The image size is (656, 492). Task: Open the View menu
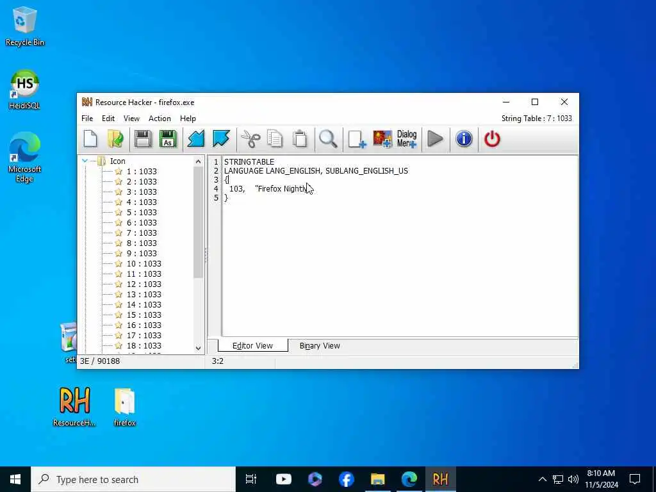131,119
